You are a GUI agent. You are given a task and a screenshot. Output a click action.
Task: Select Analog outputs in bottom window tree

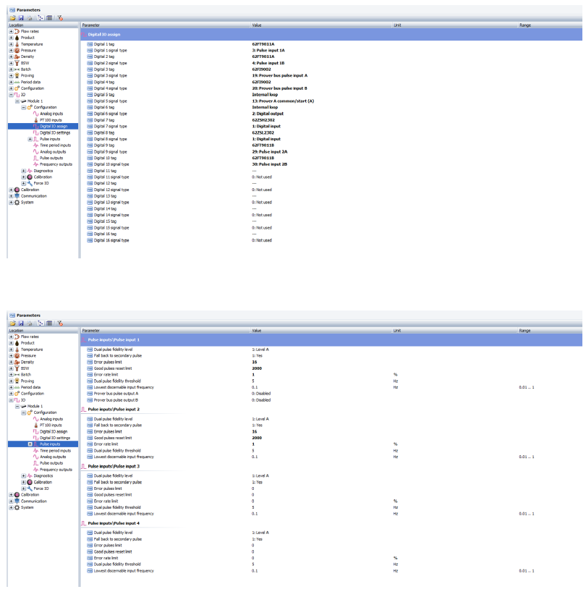tap(53, 457)
